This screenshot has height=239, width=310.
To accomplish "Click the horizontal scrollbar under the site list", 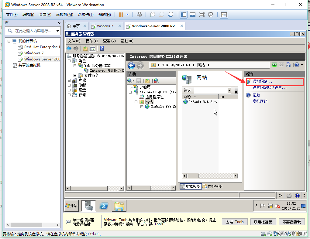I will 210,176.
